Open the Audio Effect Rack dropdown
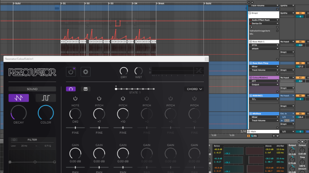The image size is (309, 173). tap(264, 20)
